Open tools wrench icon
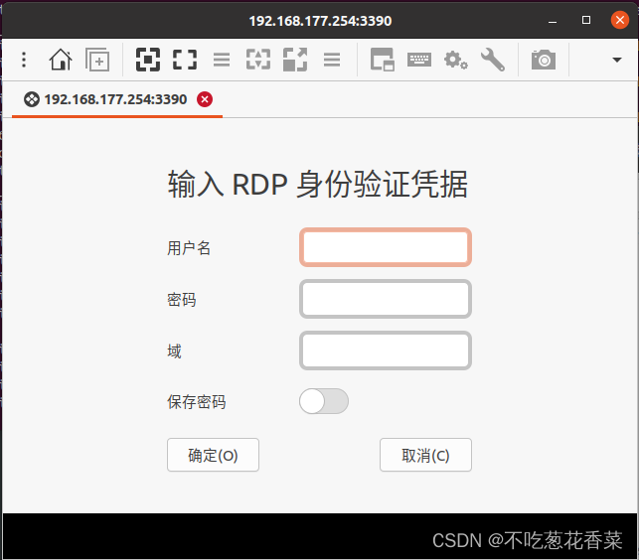Viewport: 639px width, 560px height. pyautogui.click(x=492, y=60)
